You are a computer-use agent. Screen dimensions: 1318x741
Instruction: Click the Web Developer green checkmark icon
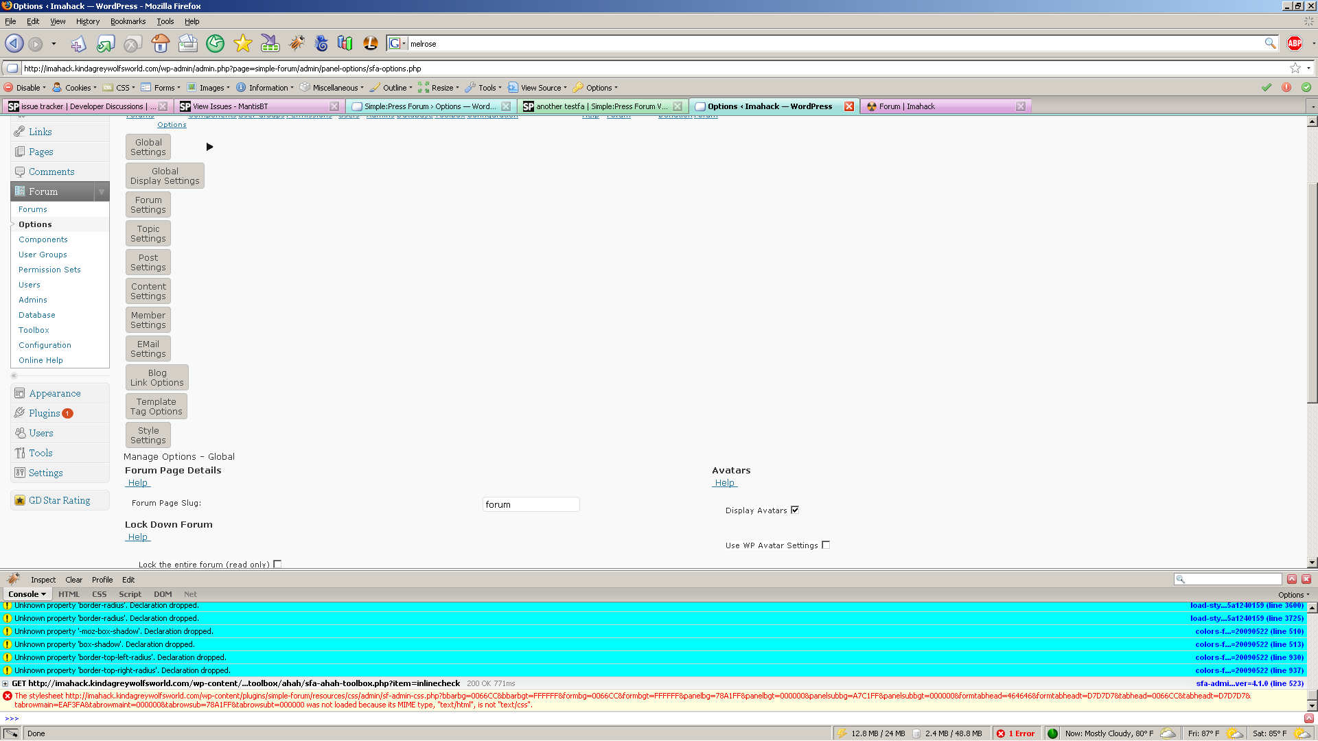tap(1267, 87)
